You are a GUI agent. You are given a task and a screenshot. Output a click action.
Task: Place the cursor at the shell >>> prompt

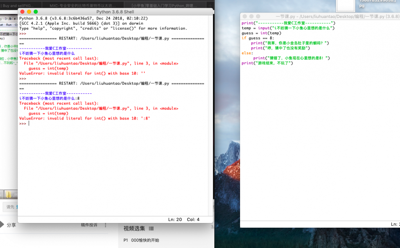[x=27, y=123]
